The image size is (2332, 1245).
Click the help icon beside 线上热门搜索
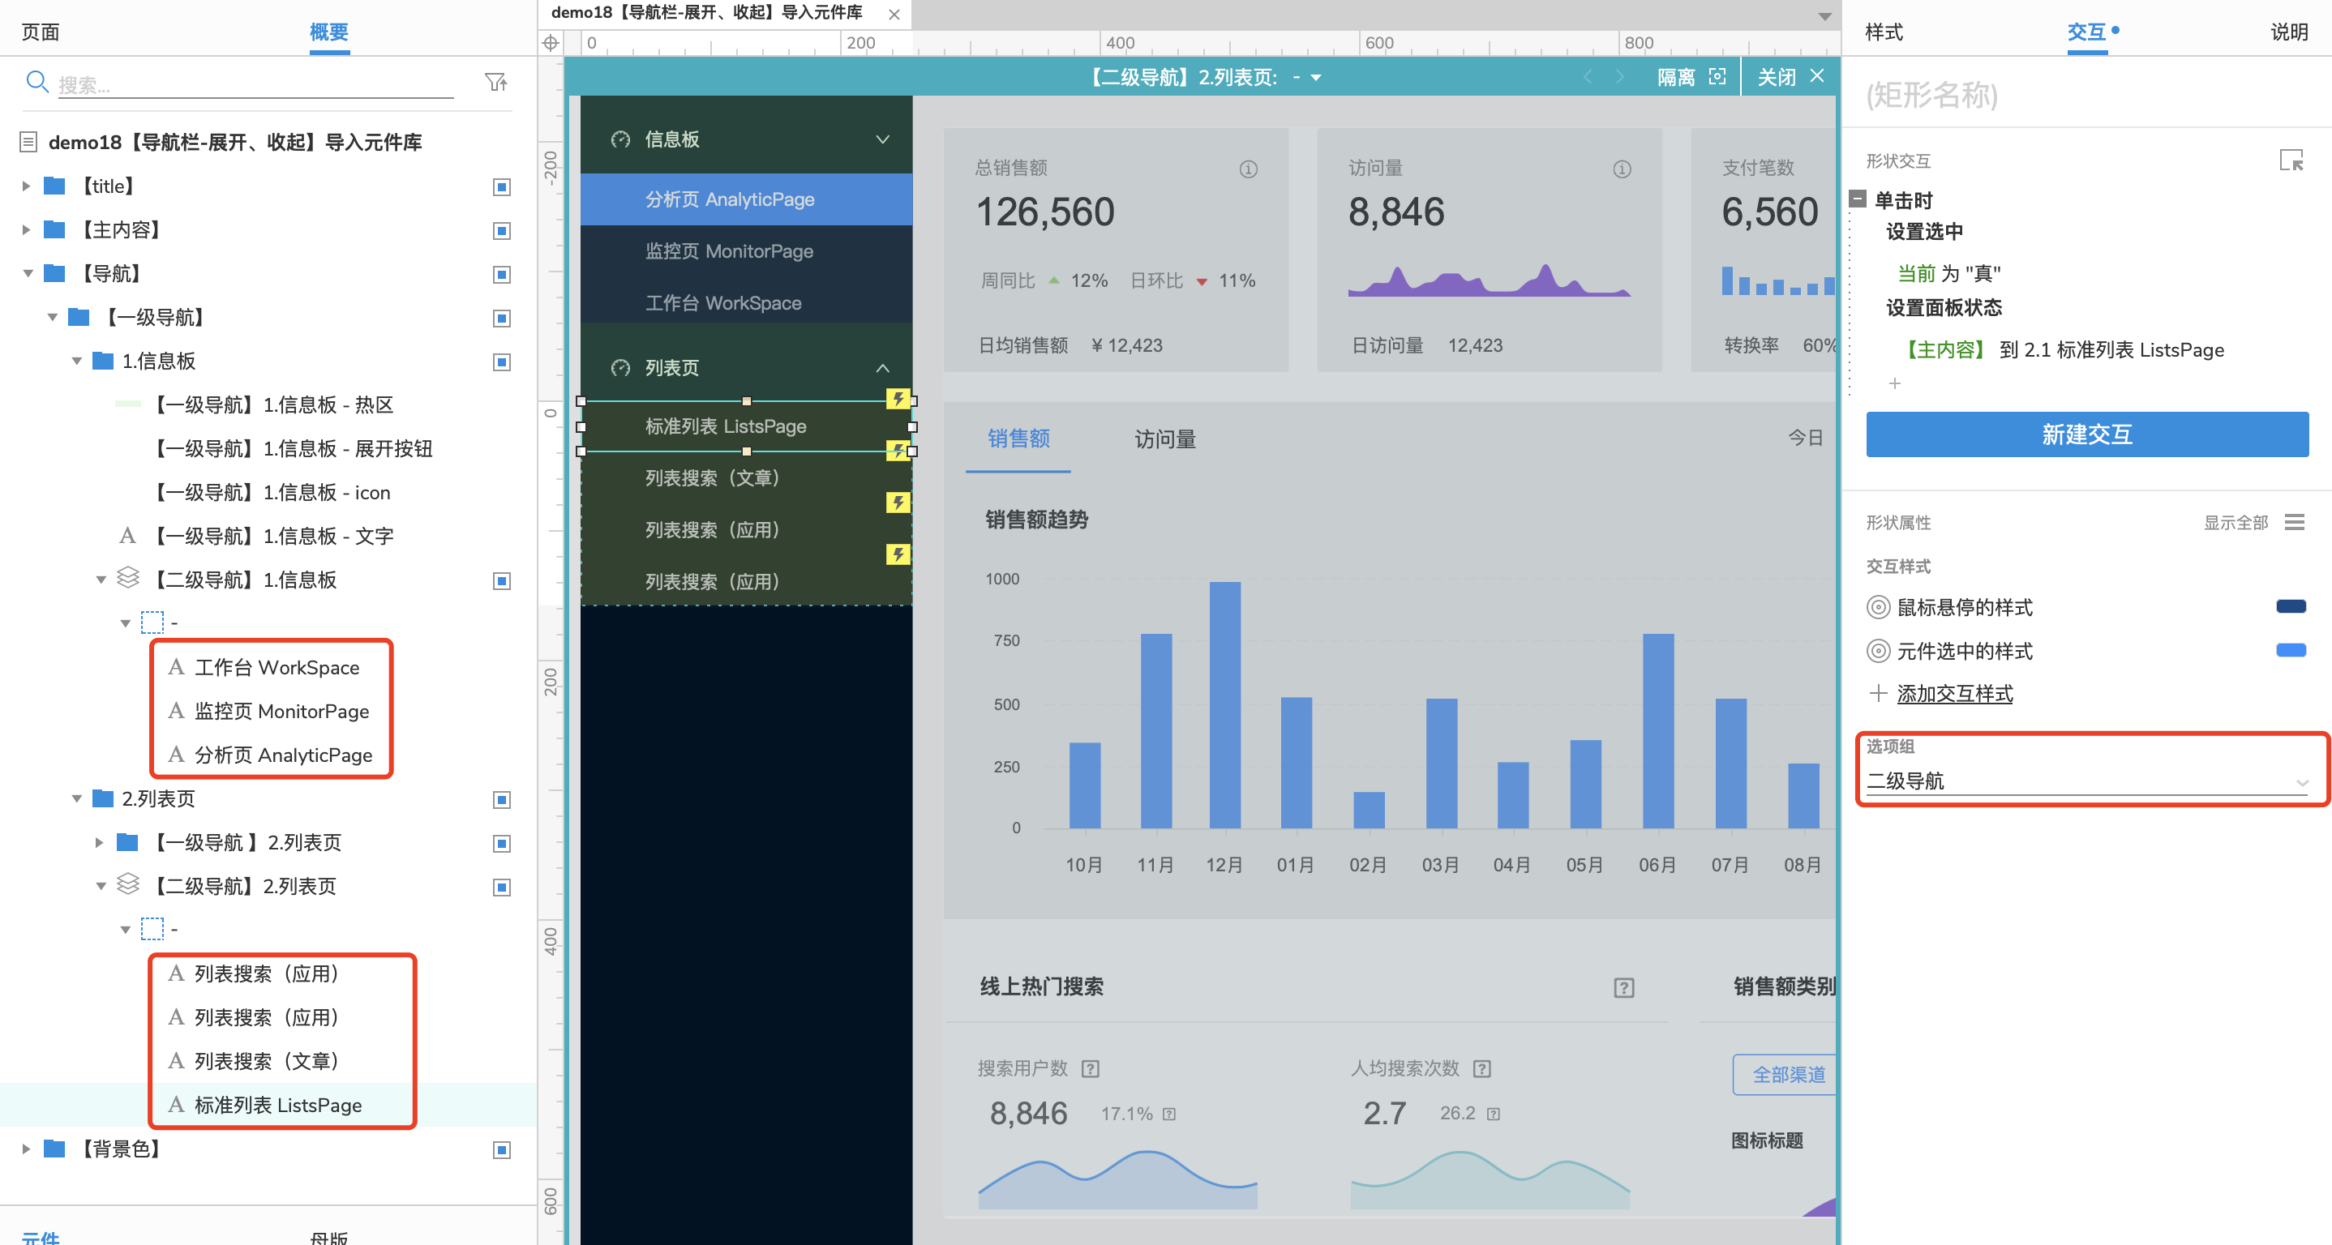click(1624, 988)
